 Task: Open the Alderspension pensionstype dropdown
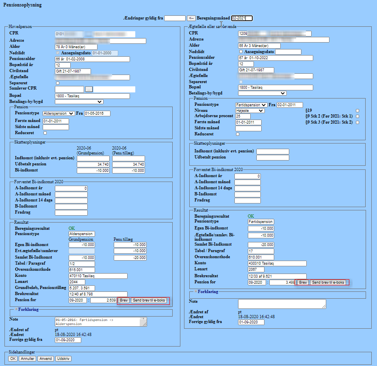click(x=58, y=113)
